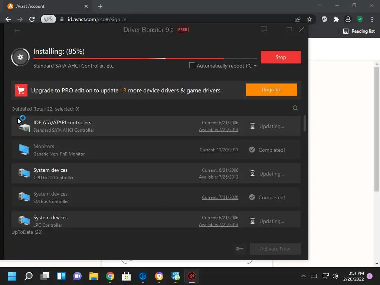Click the SM Bus Controller device icon
This screenshot has width=380, height=285.
24,197
